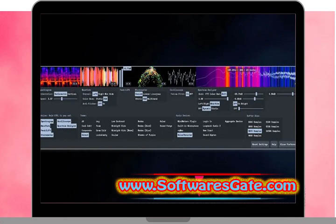The width and height of the screenshot is (336, 224).
Task: Turn Anti-Flicker On
Action: tap(104, 104)
